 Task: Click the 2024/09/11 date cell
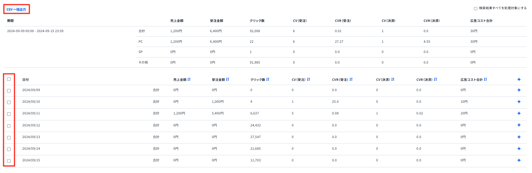tap(31, 113)
